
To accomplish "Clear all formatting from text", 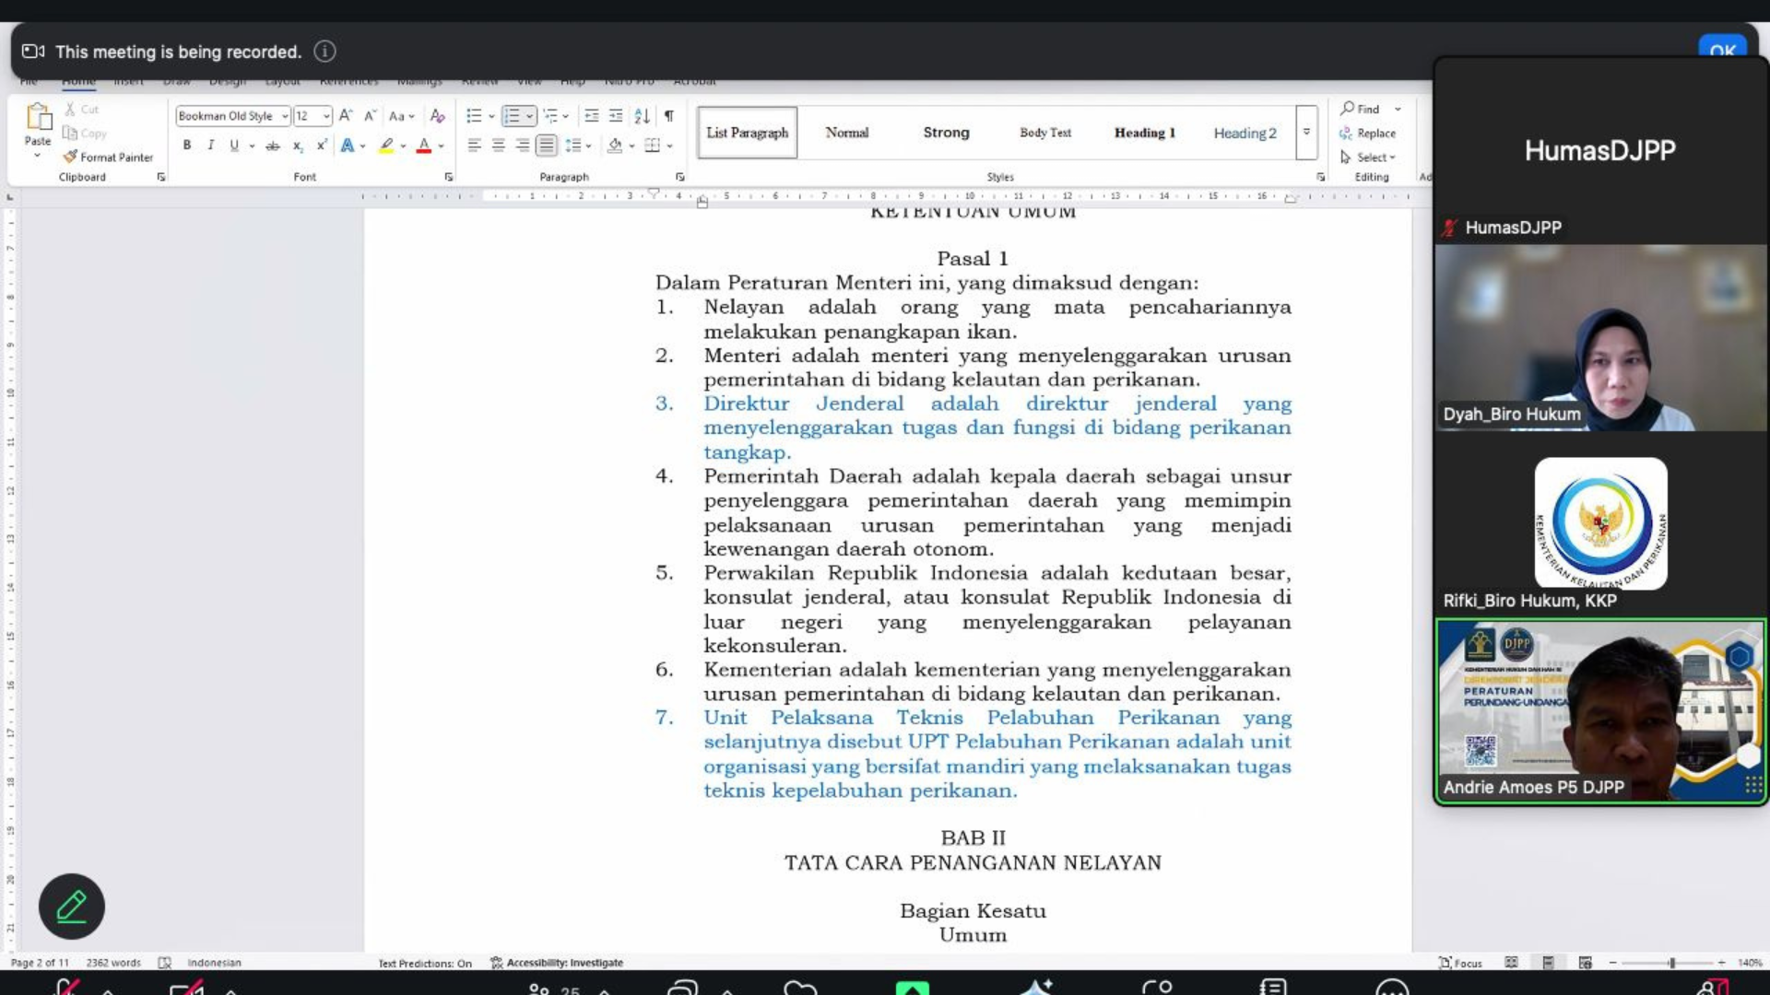I will (438, 116).
